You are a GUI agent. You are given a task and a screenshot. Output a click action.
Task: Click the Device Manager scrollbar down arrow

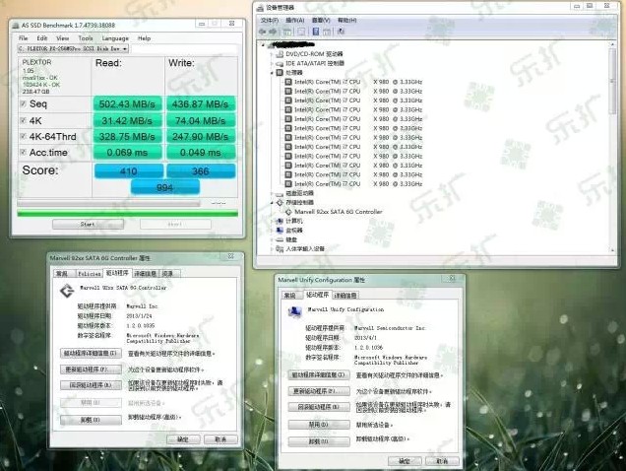coord(612,250)
